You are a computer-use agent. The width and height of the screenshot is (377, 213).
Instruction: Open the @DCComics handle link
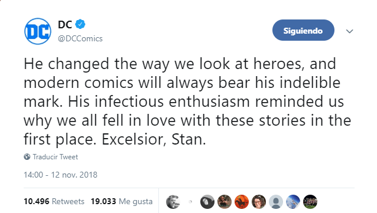point(80,38)
